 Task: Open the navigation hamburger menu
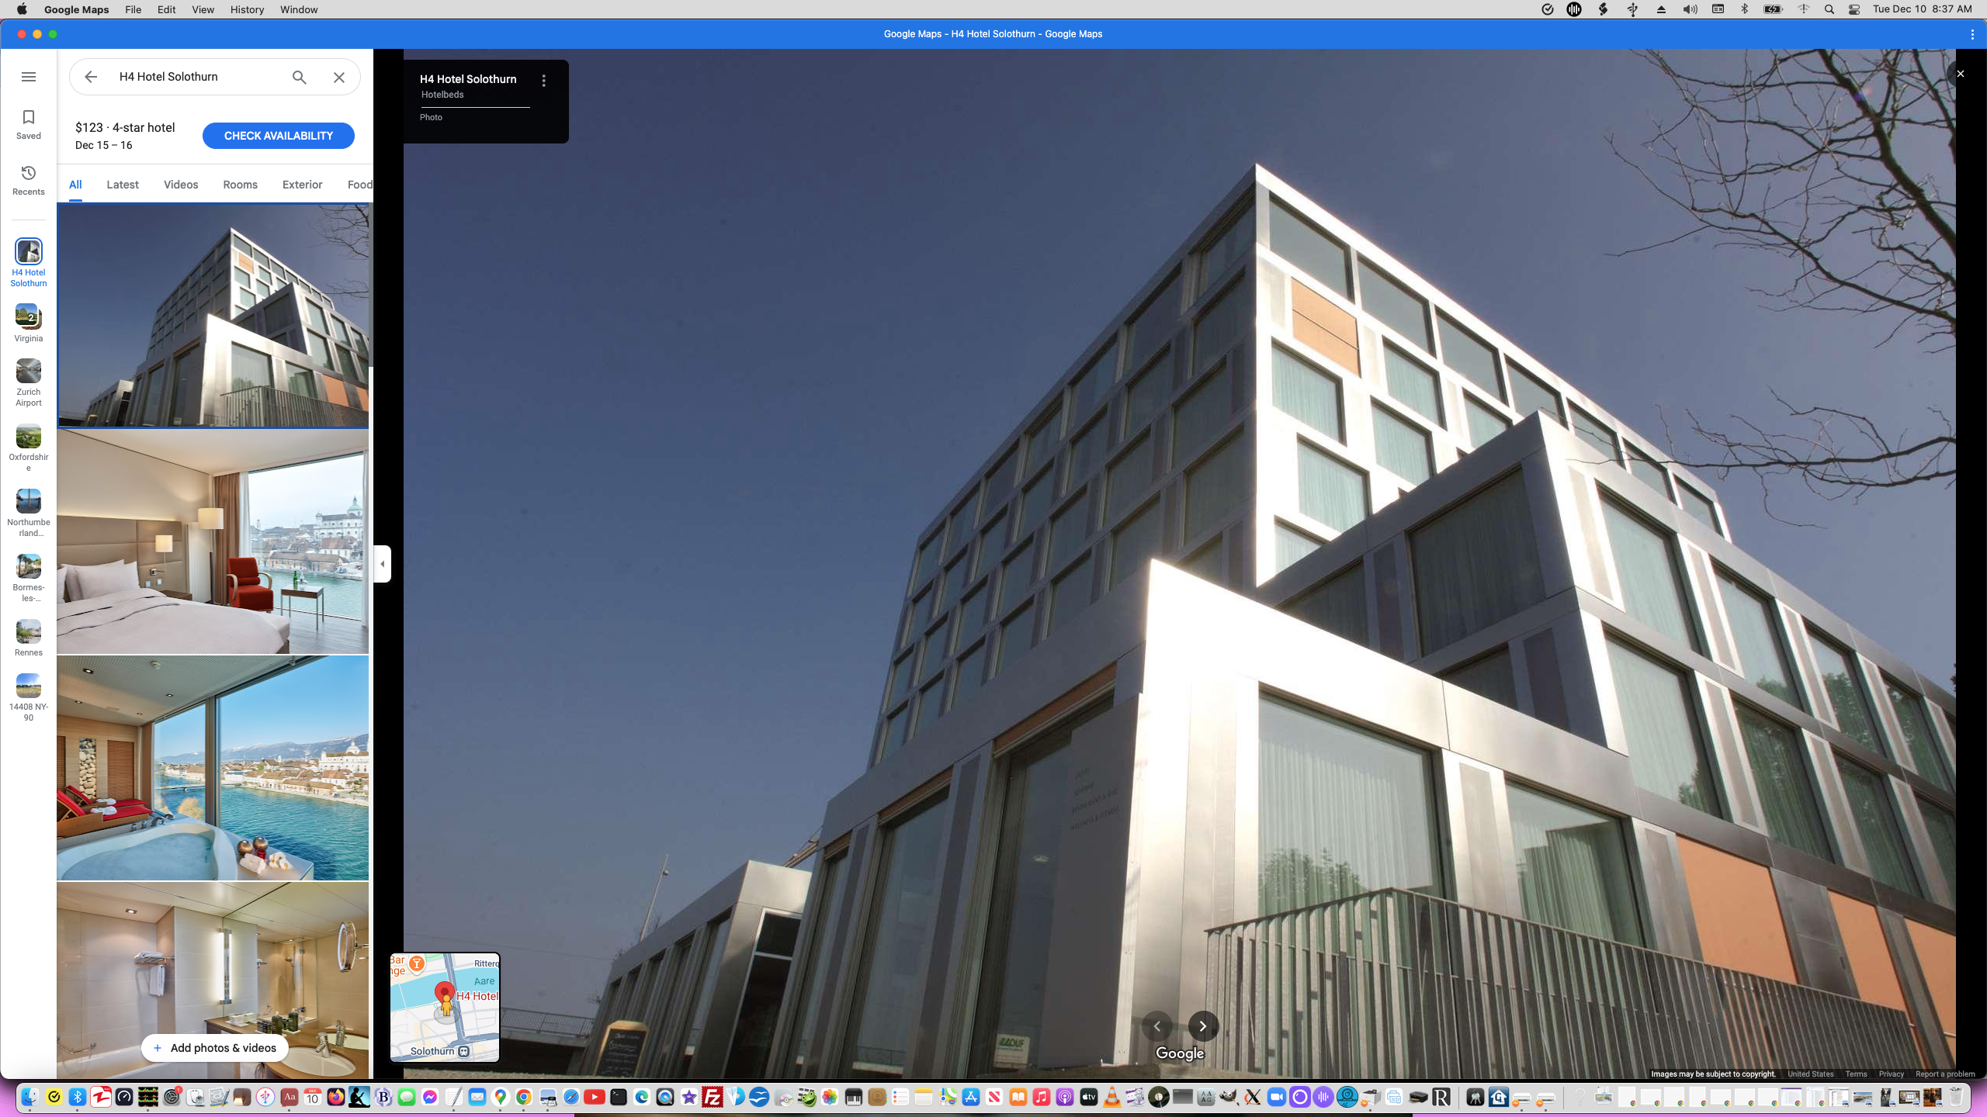[29, 77]
